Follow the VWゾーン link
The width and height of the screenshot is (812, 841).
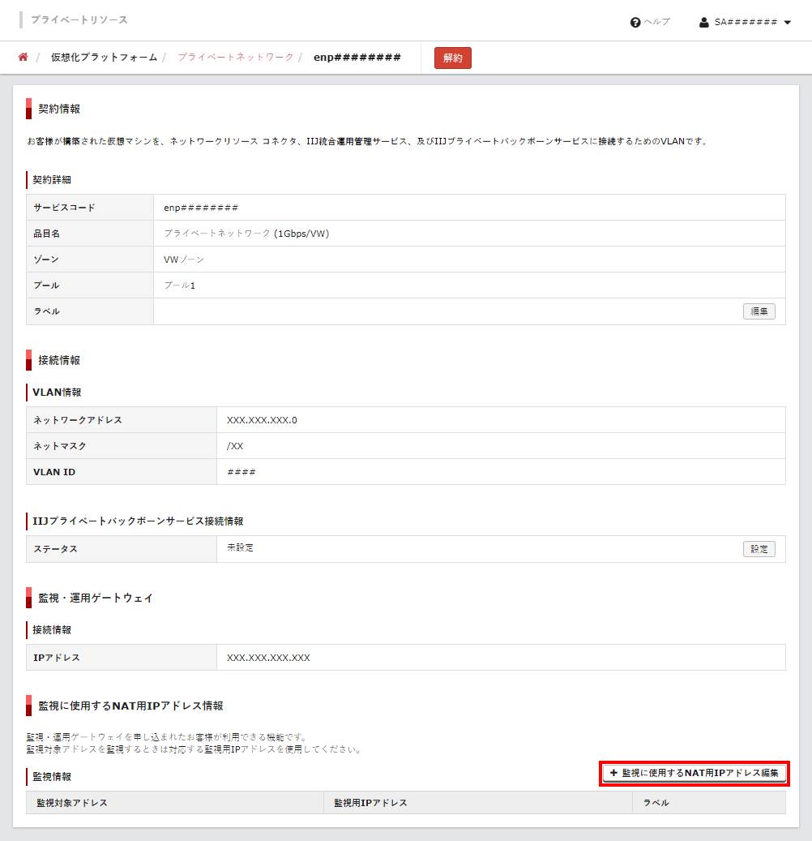tap(184, 260)
